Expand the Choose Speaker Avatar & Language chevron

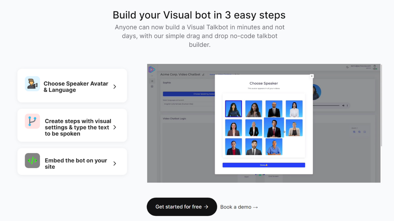pyautogui.click(x=115, y=87)
